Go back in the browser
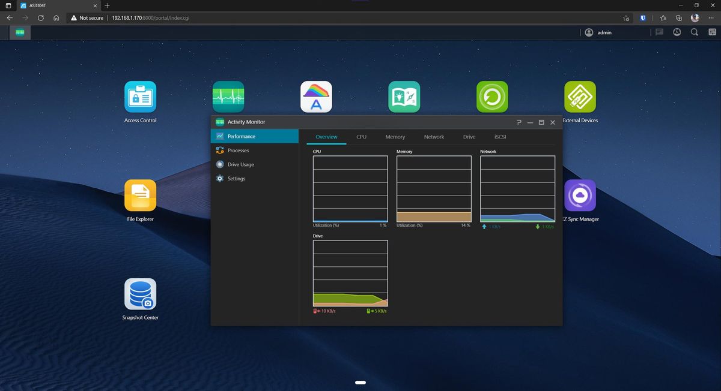The height and width of the screenshot is (391, 721). pos(10,18)
